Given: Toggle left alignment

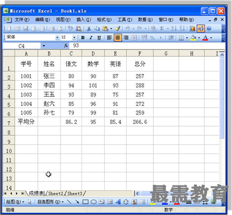Looking at the screenshot, I should point(110,38).
